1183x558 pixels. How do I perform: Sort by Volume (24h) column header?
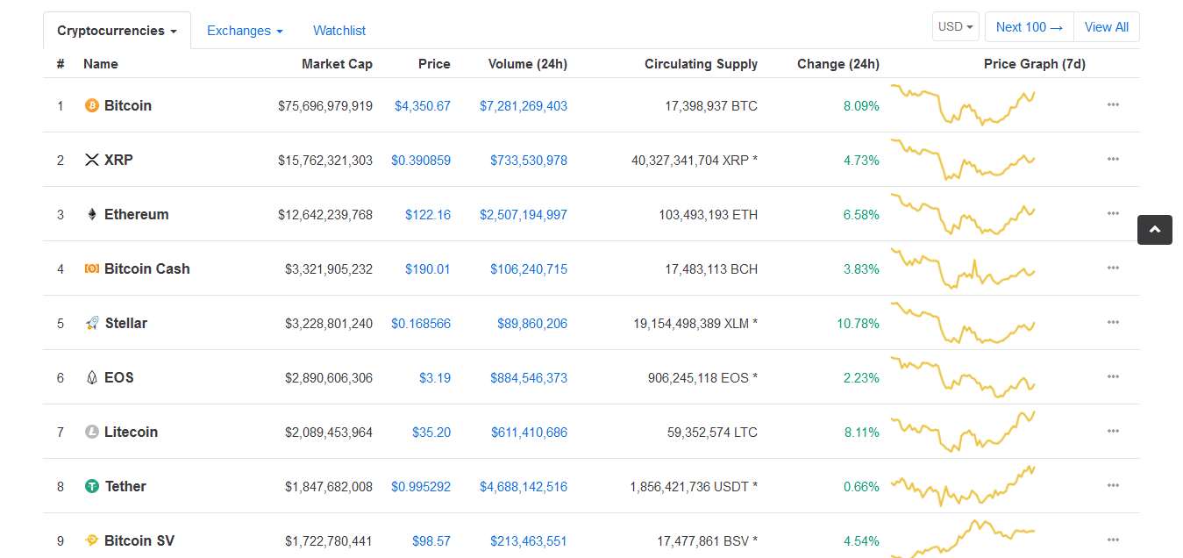point(528,64)
